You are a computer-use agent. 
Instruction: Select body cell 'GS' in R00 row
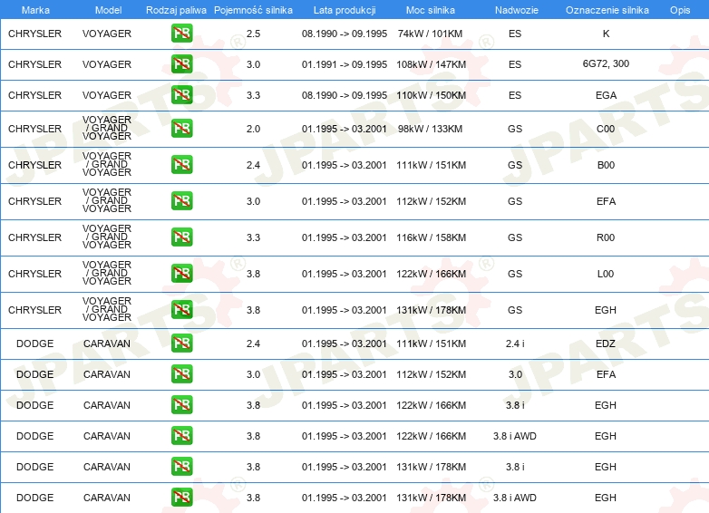coord(515,237)
